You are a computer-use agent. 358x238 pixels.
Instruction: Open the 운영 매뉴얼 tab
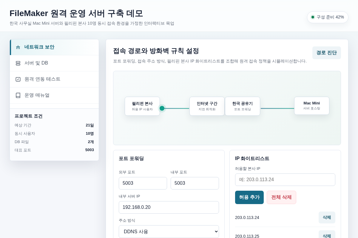[x=54, y=95]
